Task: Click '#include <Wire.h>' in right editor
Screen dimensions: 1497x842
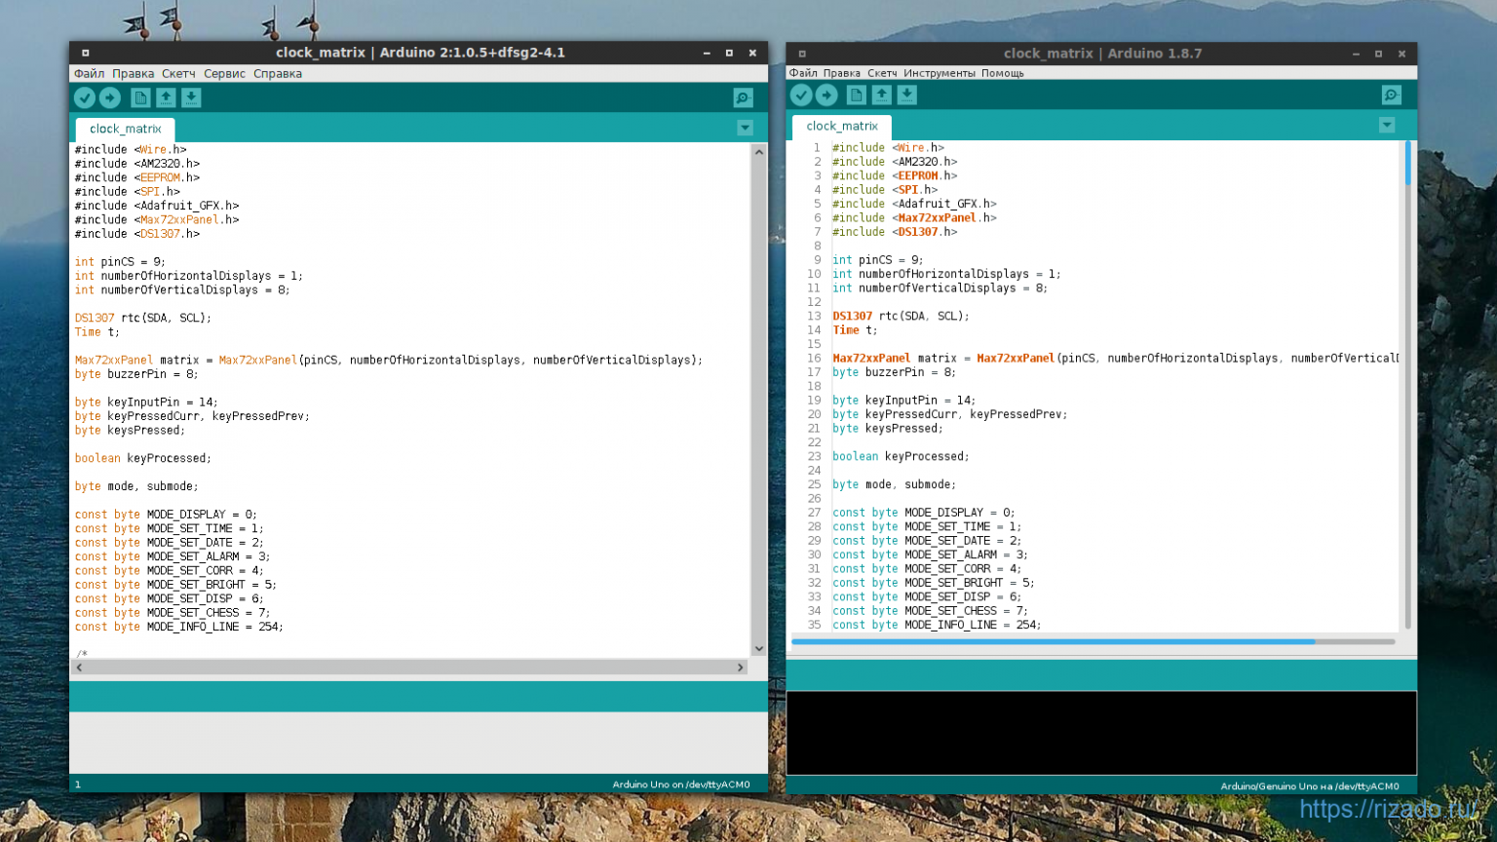Action: tap(888, 148)
